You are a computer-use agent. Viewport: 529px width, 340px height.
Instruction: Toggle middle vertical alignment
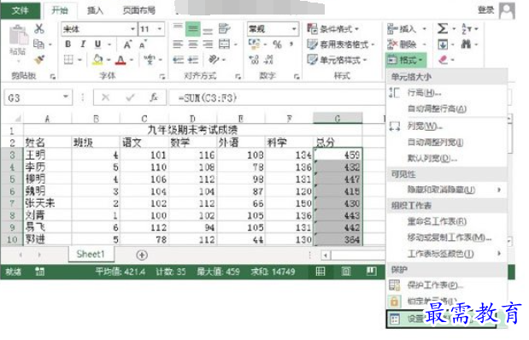point(192,29)
